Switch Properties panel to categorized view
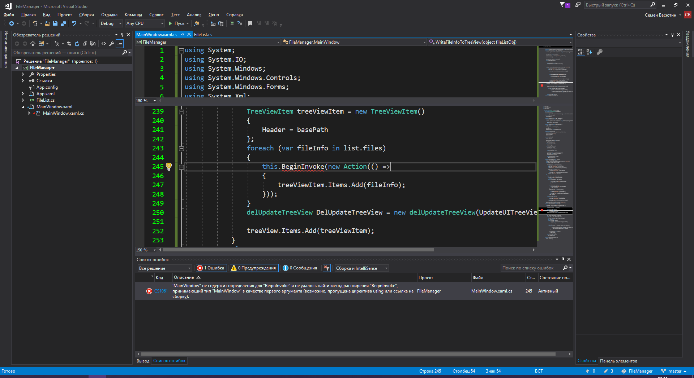This screenshot has height=378, width=694. tap(581, 52)
